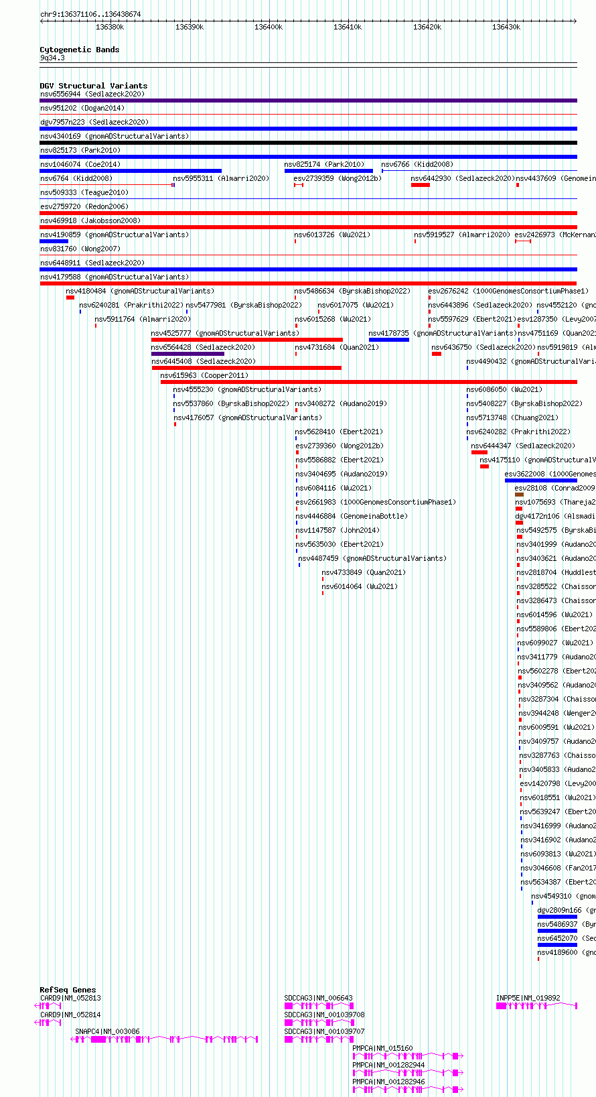Viewport: 596px width, 1097px height.
Task: Select nsv4178735 (gnomADStructuralVariants) label
Action: point(443,333)
